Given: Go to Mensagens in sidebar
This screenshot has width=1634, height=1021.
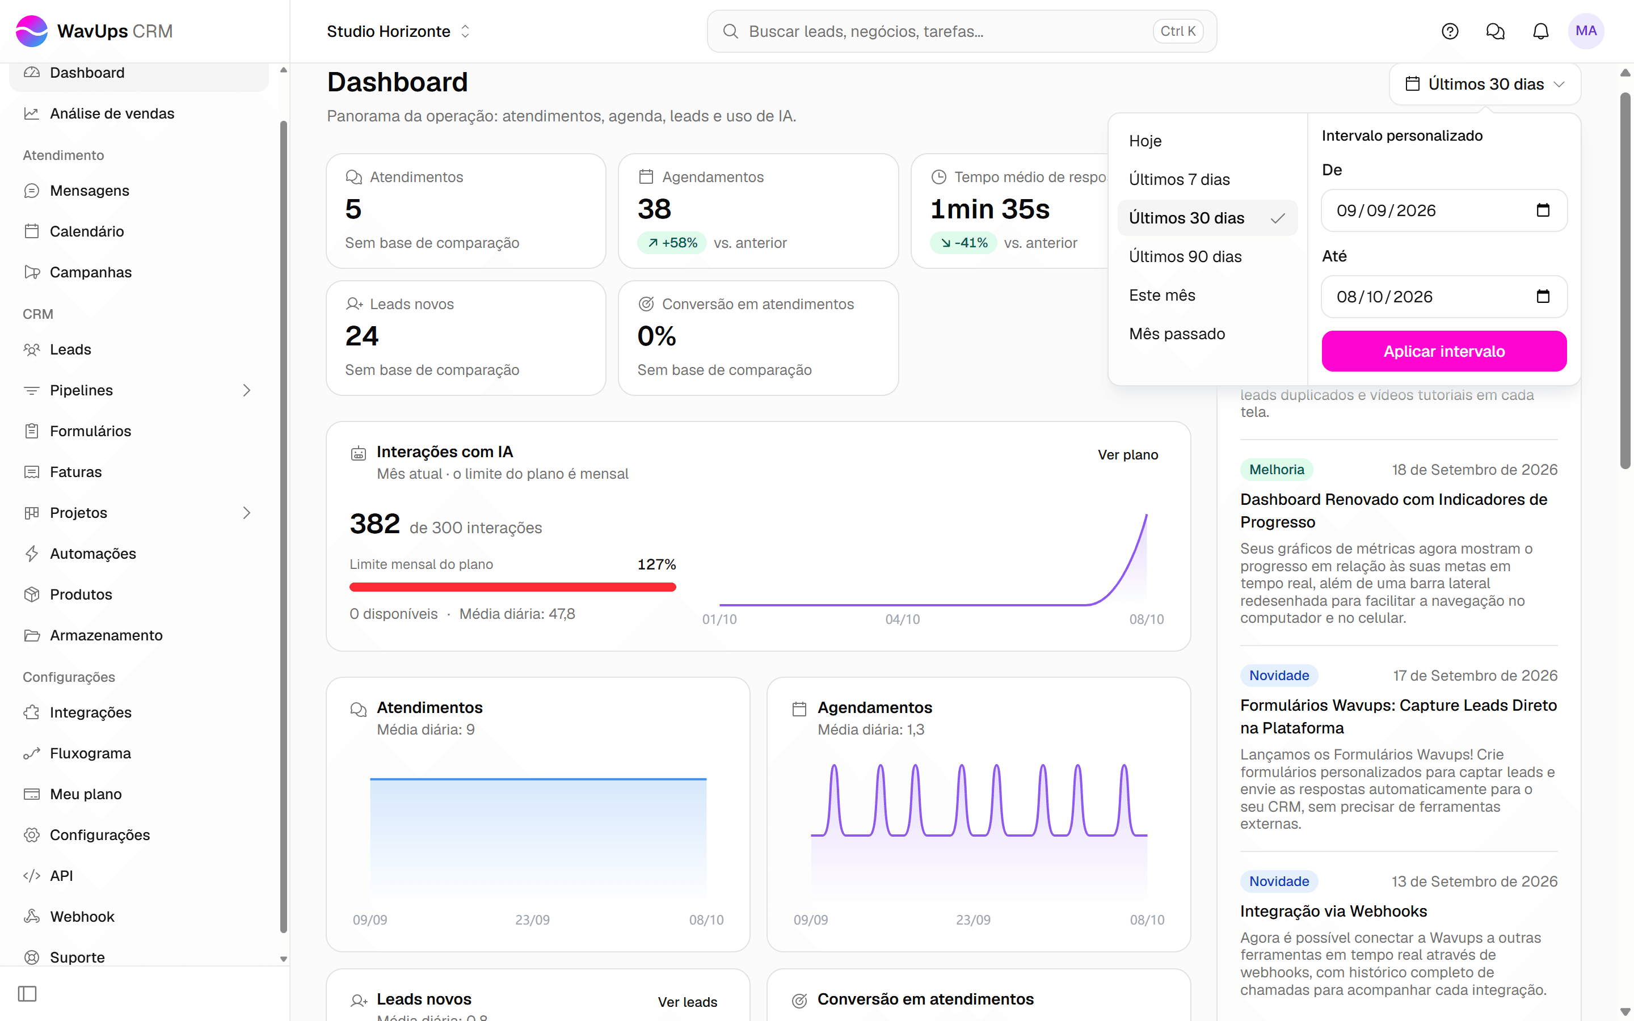Looking at the screenshot, I should (138, 191).
